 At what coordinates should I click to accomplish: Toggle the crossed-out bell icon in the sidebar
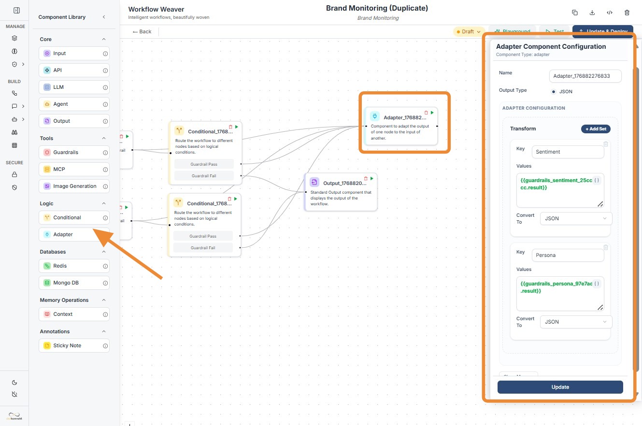pos(14,394)
